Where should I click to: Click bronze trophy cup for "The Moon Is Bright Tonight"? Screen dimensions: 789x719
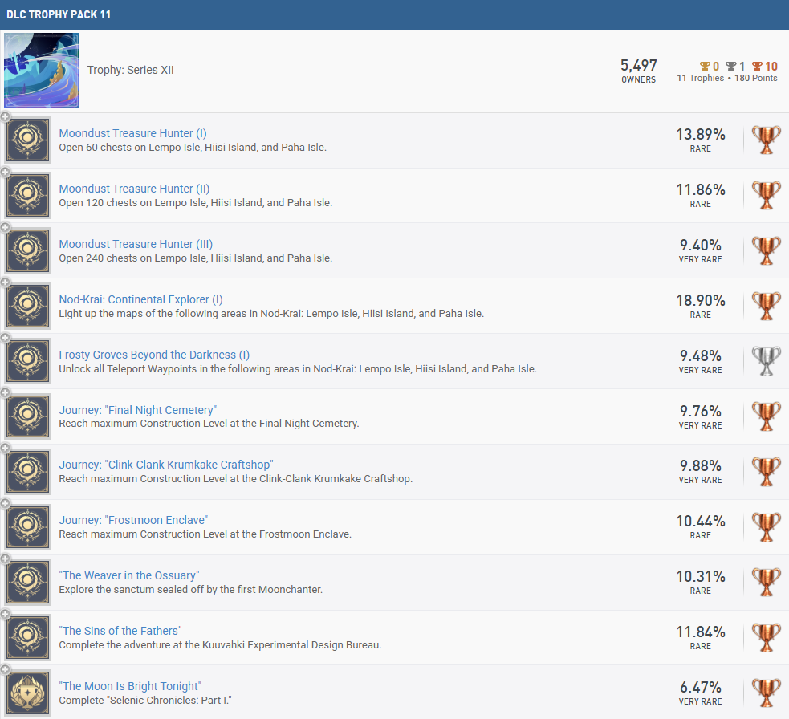tap(766, 693)
